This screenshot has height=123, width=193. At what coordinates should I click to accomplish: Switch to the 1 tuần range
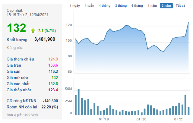90,6
